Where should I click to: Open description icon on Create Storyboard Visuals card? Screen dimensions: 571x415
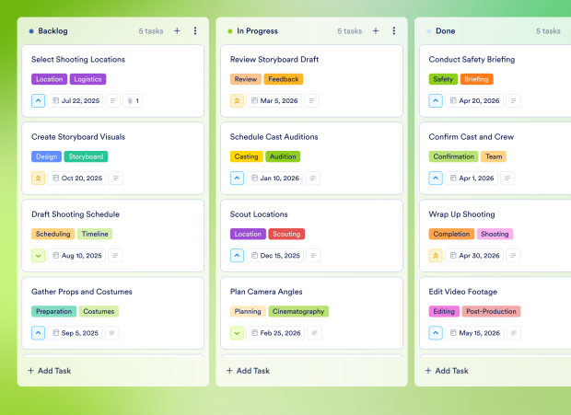pyautogui.click(x=113, y=179)
